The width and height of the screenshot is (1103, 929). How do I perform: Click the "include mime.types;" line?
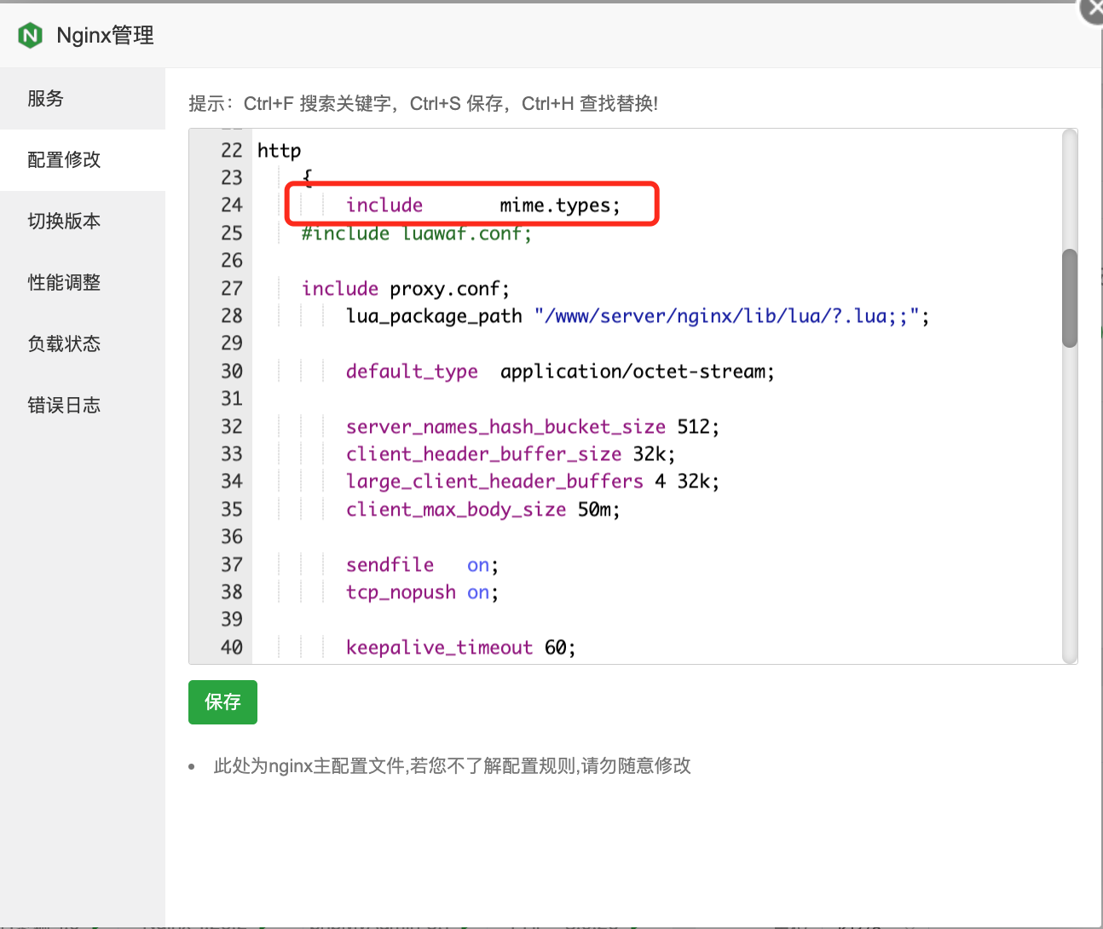tap(483, 205)
